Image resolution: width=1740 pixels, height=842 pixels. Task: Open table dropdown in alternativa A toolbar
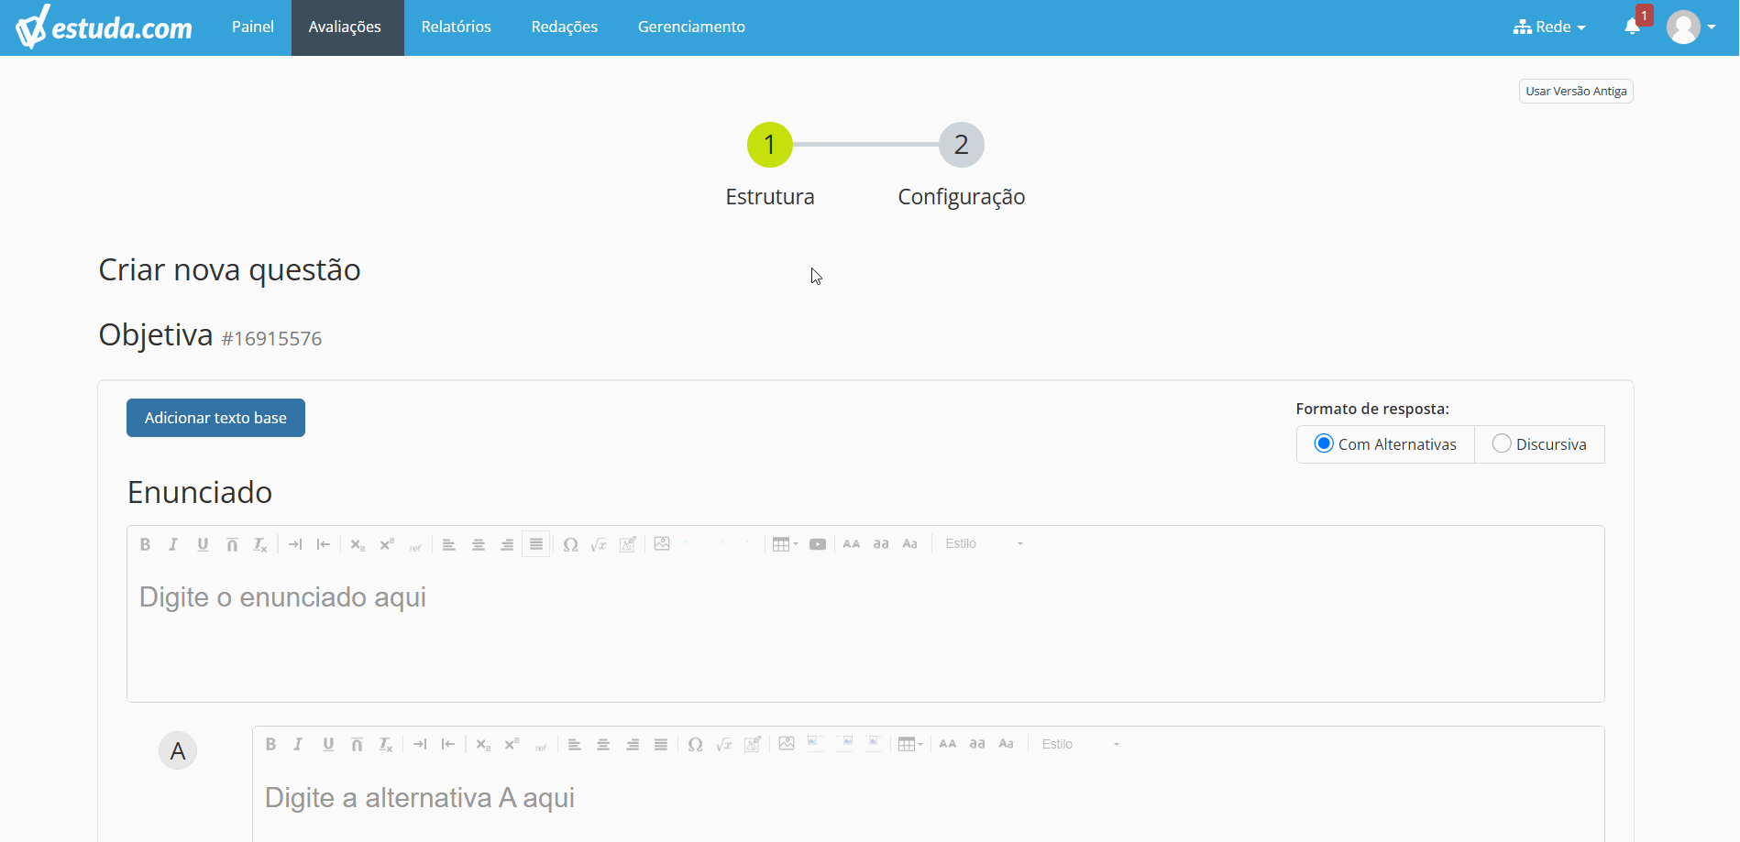(x=910, y=745)
